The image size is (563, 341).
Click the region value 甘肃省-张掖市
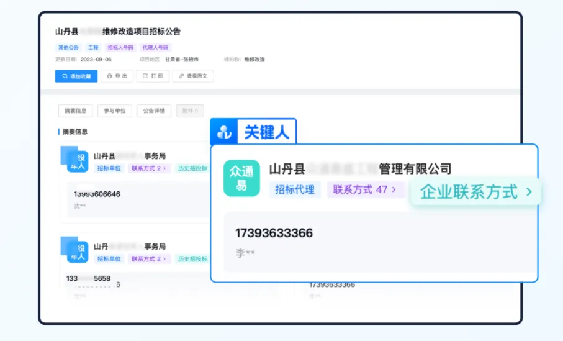click(x=182, y=60)
